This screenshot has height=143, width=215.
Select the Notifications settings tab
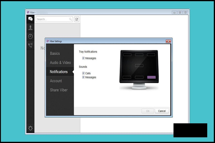[59, 72]
